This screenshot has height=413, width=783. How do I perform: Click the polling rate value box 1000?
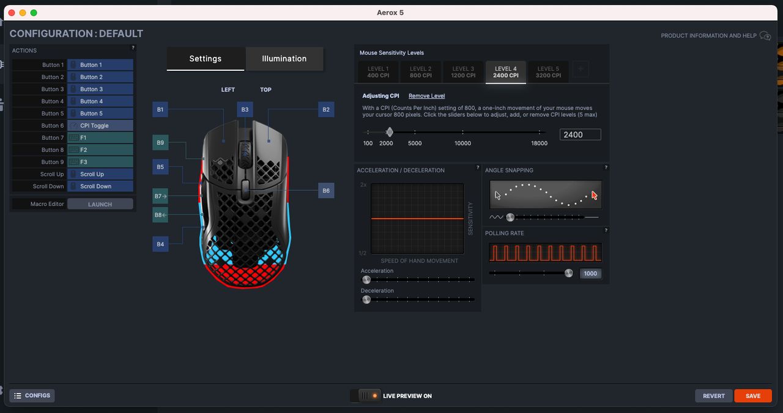point(590,274)
